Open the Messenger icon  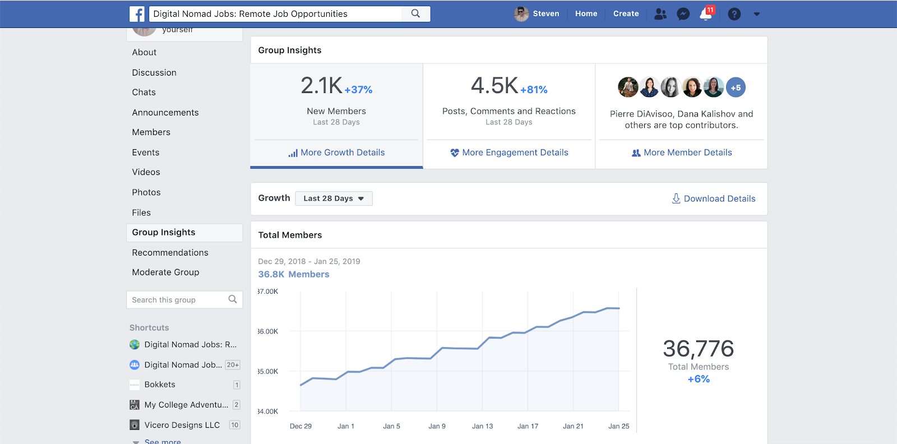coord(683,14)
